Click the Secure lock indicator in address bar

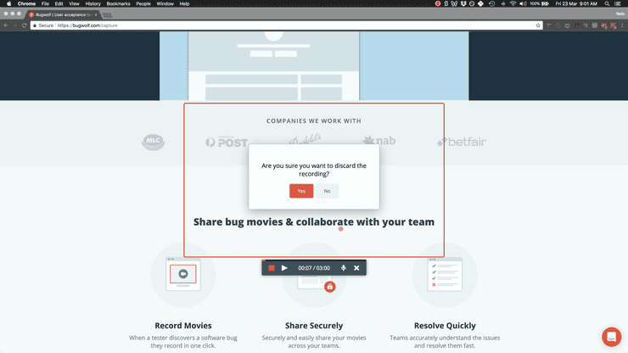42,25
